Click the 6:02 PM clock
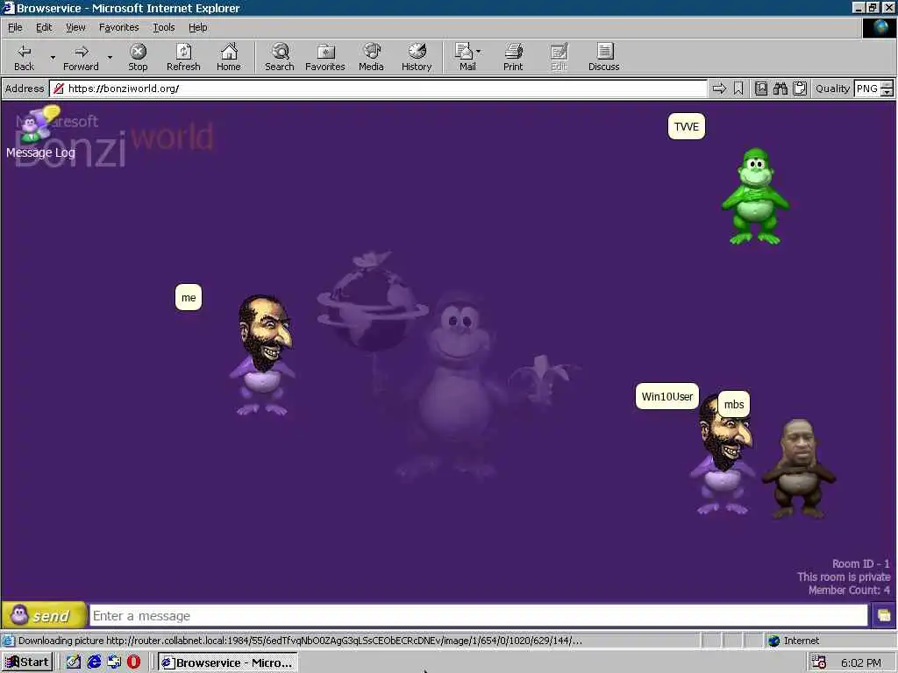Screen dimensions: 898x673 (861, 662)
